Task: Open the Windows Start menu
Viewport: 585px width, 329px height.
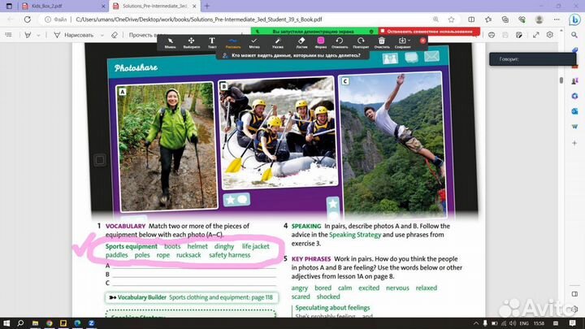Action: point(6,323)
